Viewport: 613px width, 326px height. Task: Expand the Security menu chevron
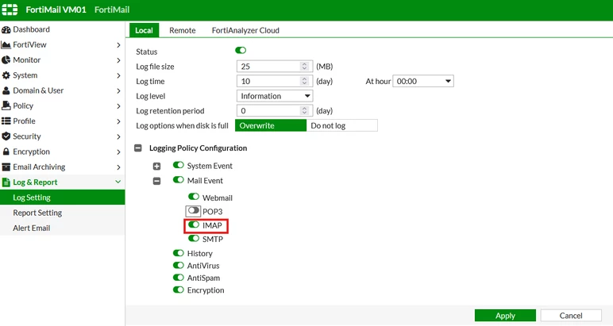118,136
